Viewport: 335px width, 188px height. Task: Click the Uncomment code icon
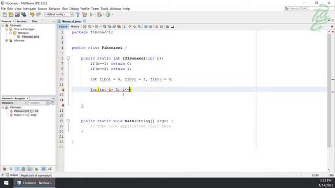(172, 27)
